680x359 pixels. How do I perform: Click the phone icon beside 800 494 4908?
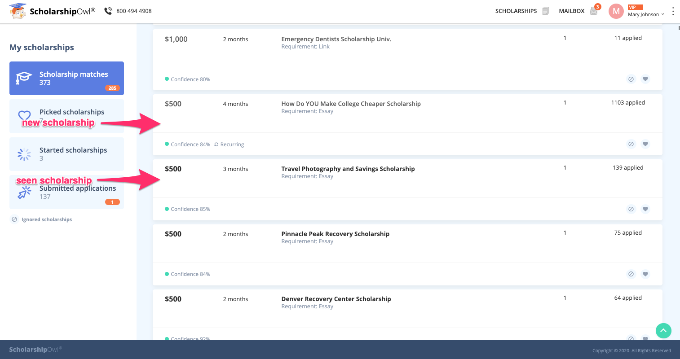[108, 11]
